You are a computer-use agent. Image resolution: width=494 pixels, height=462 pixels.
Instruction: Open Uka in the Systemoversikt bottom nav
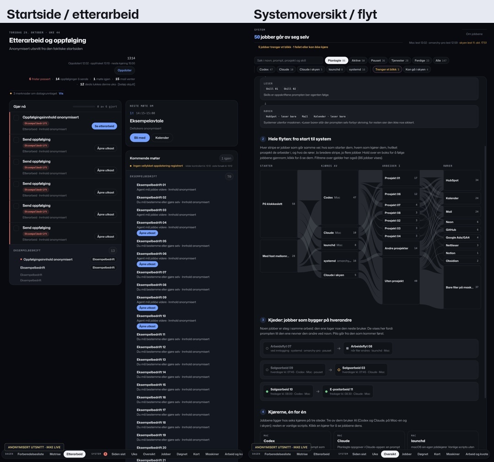[x=375, y=454]
